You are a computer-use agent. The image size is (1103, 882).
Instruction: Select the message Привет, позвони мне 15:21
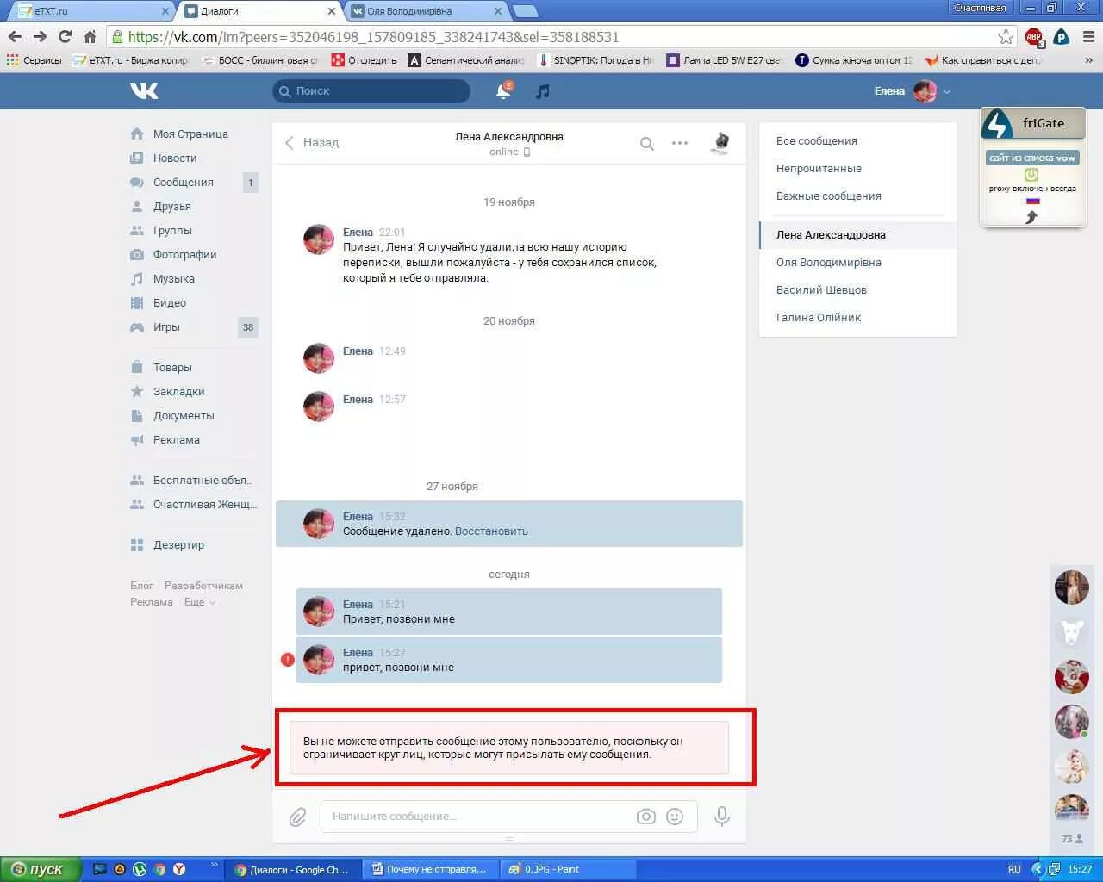509,612
